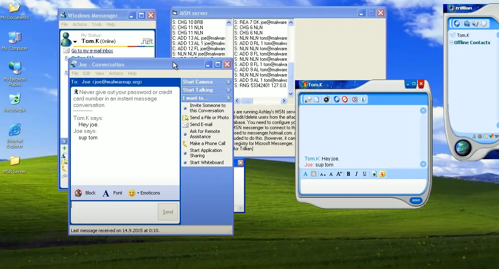Click the Info icon in Trillian chat toolbar
The height and width of the screenshot is (269, 499).
(x=363, y=99)
